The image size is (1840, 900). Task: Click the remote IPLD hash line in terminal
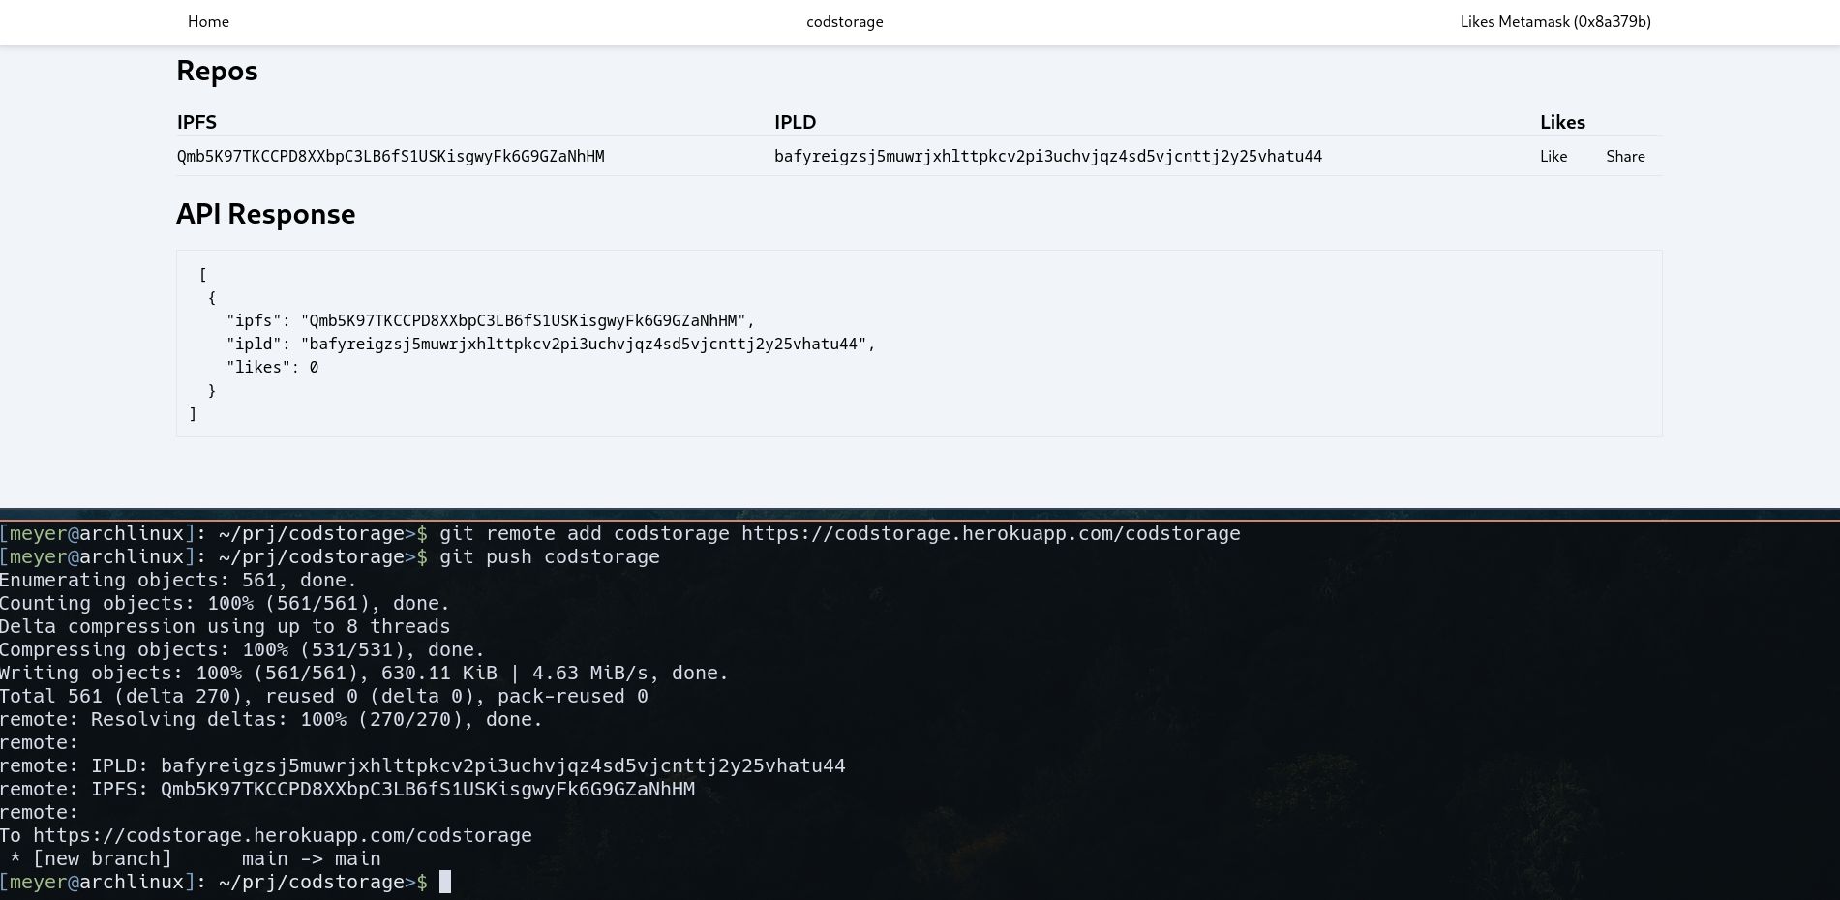click(x=423, y=766)
